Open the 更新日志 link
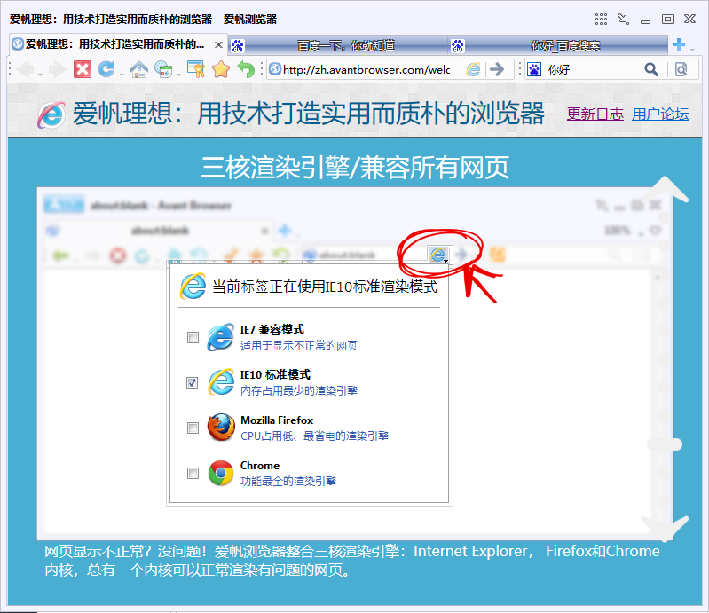Screen dimensions: 709x613 point(595,114)
